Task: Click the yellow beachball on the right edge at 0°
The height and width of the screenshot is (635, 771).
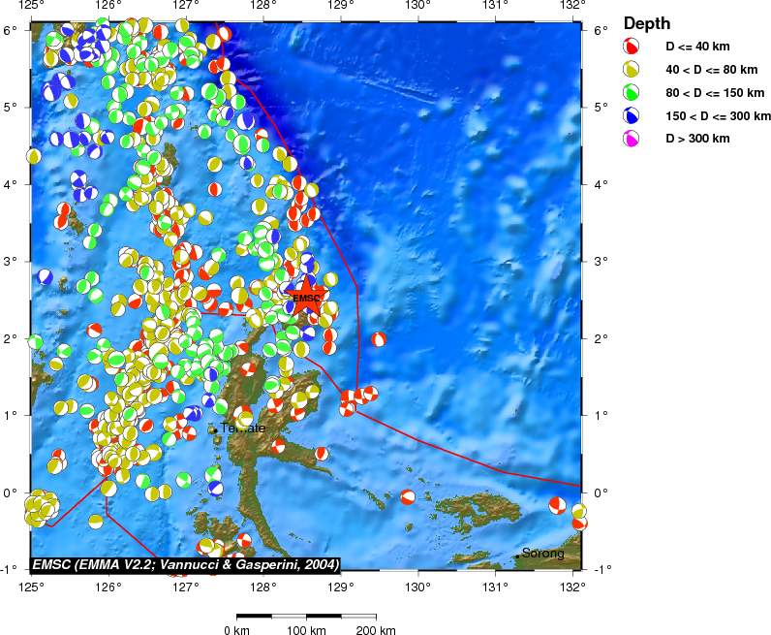Action: click(x=578, y=511)
